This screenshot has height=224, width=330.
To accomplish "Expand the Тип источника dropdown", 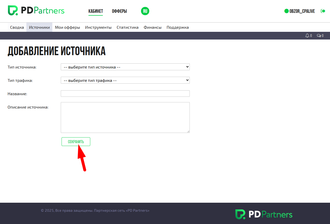I will point(125,67).
